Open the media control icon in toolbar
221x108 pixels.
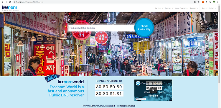coord(210,2)
